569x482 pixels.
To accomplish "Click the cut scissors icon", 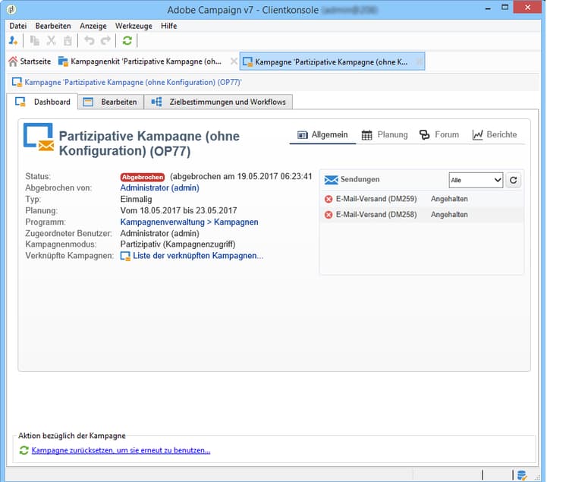I will coord(51,41).
